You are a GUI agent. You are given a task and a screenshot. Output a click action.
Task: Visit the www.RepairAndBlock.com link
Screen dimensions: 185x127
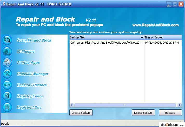click(x=155, y=25)
